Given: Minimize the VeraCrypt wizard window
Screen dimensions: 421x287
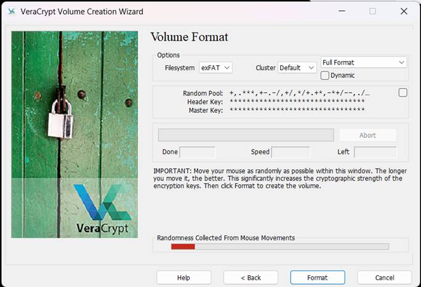Looking at the screenshot, I should click(x=342, y=11).
